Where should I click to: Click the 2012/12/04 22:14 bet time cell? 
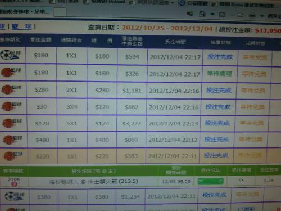[173, 124]
